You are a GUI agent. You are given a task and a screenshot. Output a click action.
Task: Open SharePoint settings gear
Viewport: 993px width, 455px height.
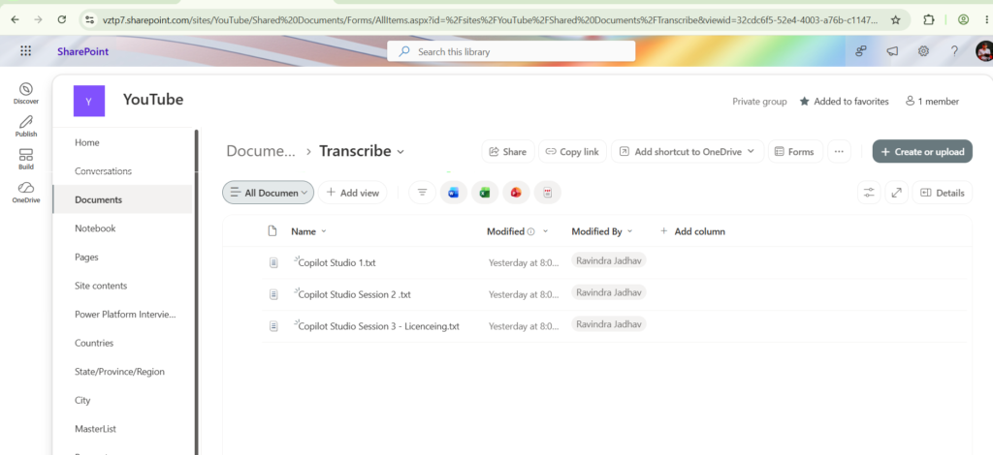click(x=924, y=51)
